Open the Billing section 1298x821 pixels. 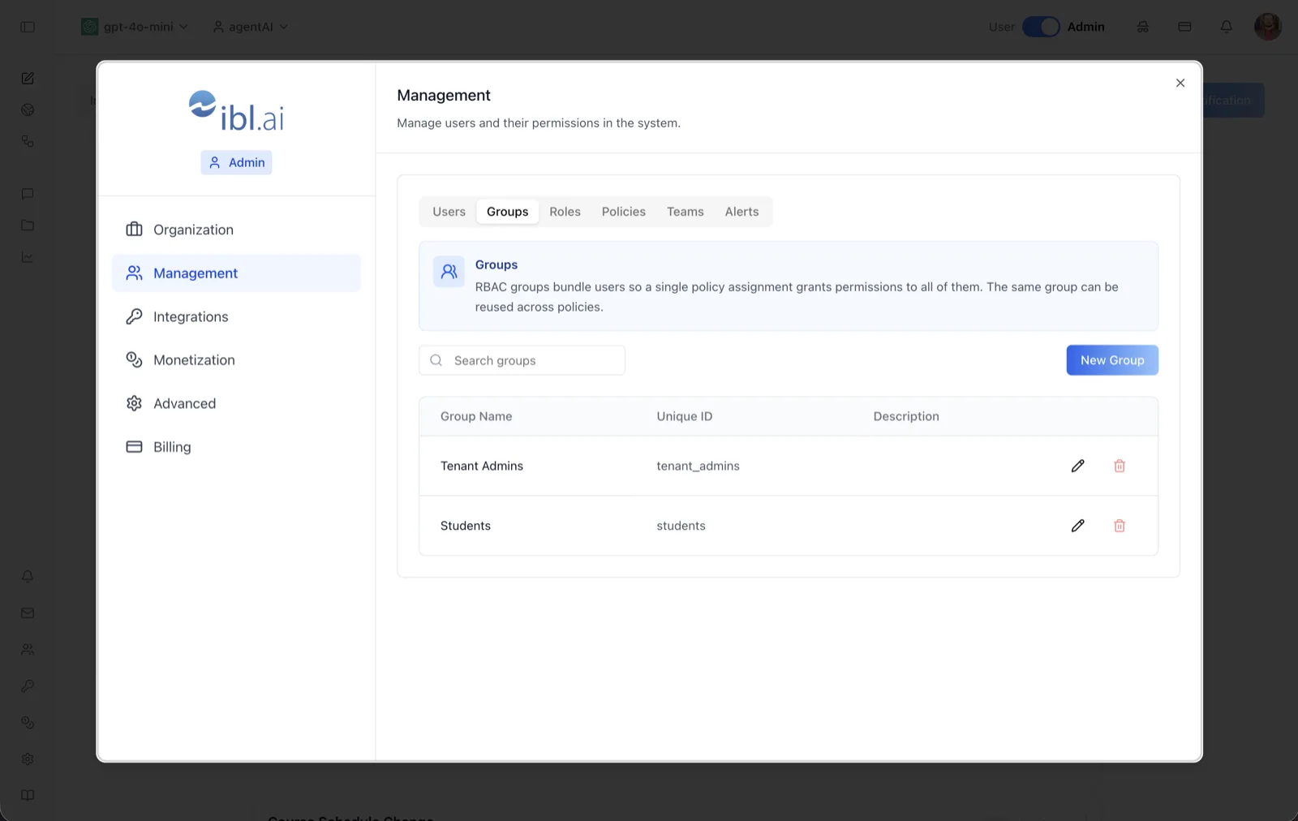click(x=236, y=447)
